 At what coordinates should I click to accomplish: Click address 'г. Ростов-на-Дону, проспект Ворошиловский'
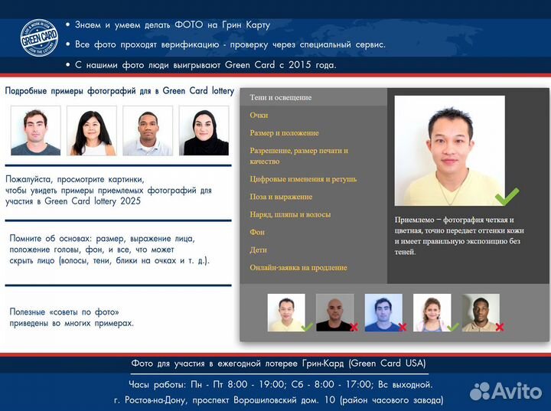point(279,400)
